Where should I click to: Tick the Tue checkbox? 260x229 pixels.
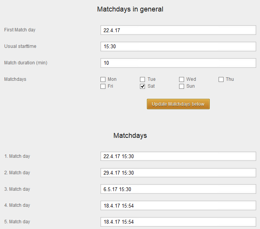(x=142, y=80)
